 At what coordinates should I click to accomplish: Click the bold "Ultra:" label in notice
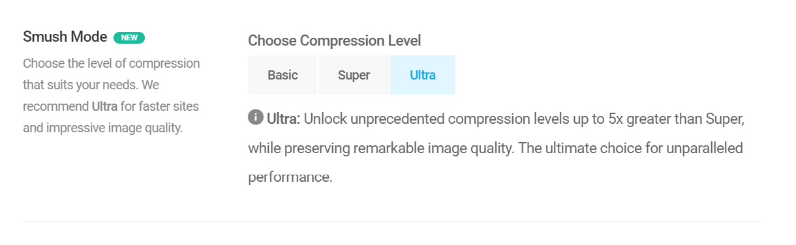pyautogui.click(x=283, y=119)
